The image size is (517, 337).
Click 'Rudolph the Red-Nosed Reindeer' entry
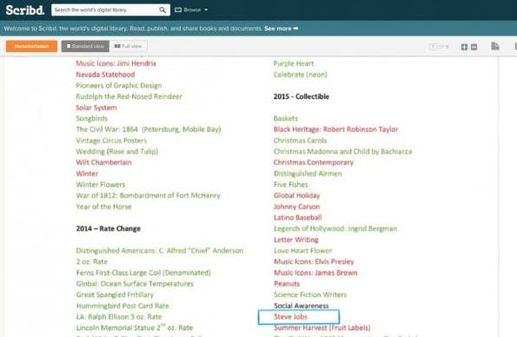click(129, 96)
